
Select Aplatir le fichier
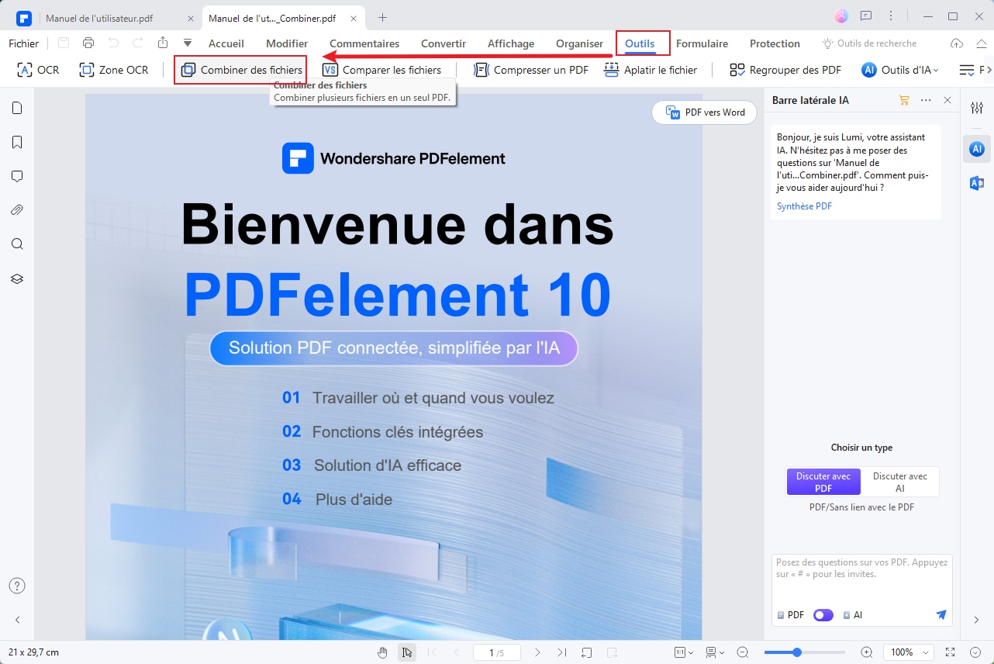(x=651, y=70)
